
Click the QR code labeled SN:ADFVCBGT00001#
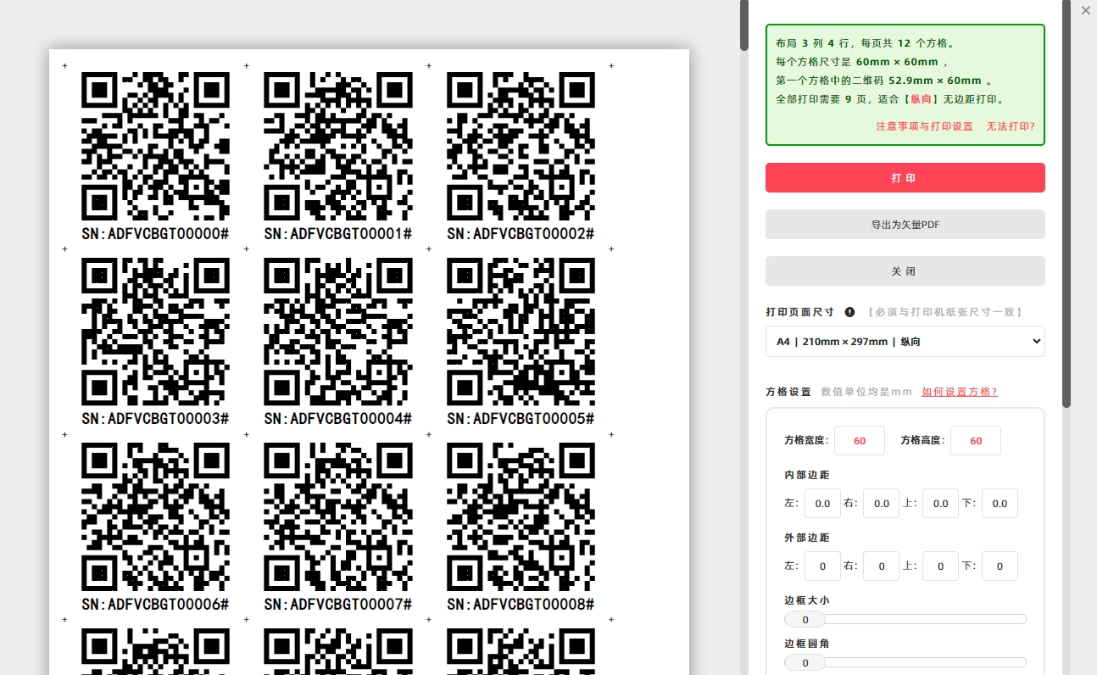point(338,146)
